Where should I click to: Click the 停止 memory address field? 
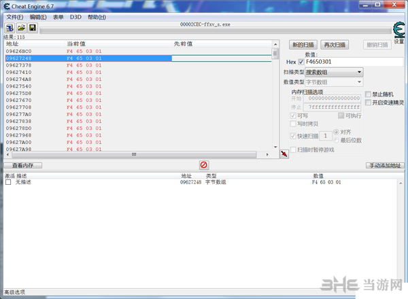point(333,107)
